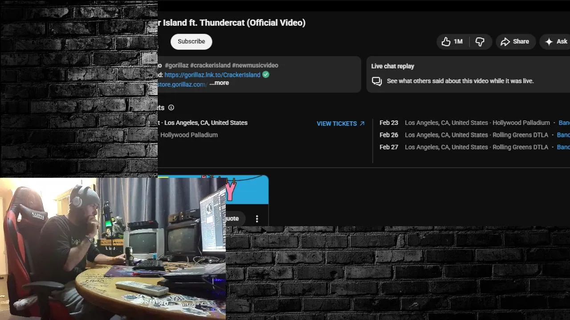Click the #newmusicvideo hashtag
Screen dimensions: 570x320
coord(255,65)
